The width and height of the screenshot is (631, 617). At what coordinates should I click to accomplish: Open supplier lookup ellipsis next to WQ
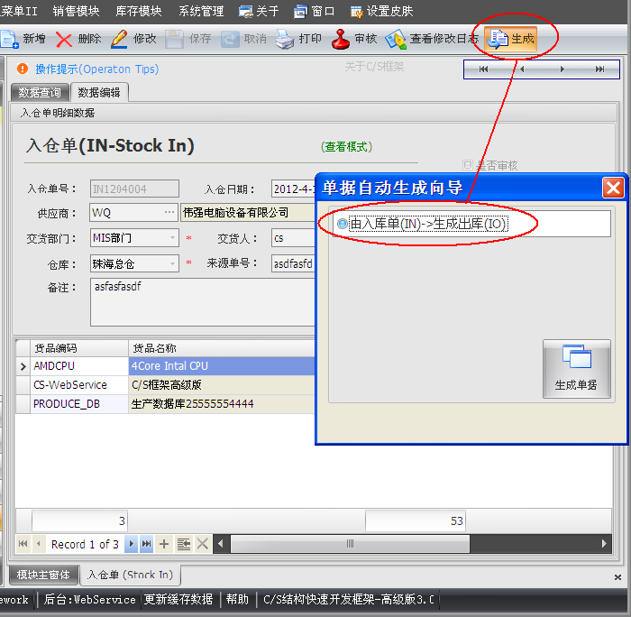click(169, 213)
